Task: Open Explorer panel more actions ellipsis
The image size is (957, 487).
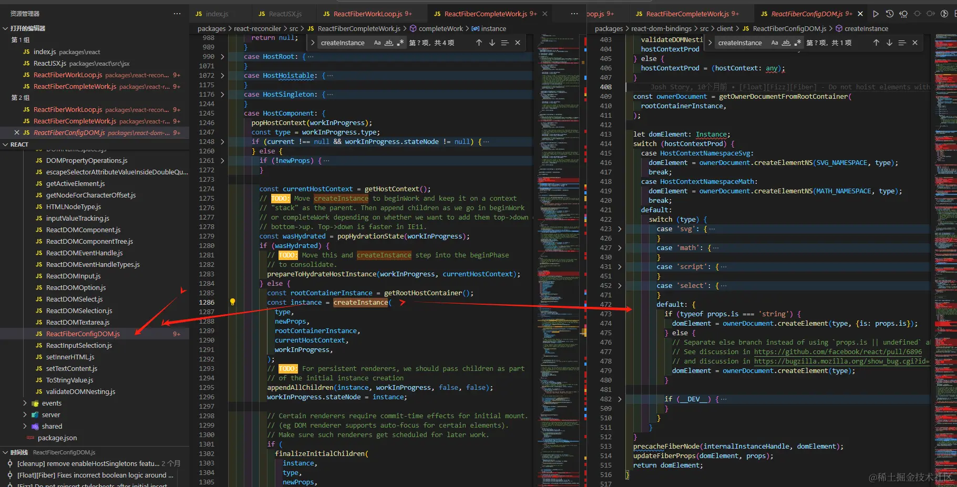Action: coord(177,14)
